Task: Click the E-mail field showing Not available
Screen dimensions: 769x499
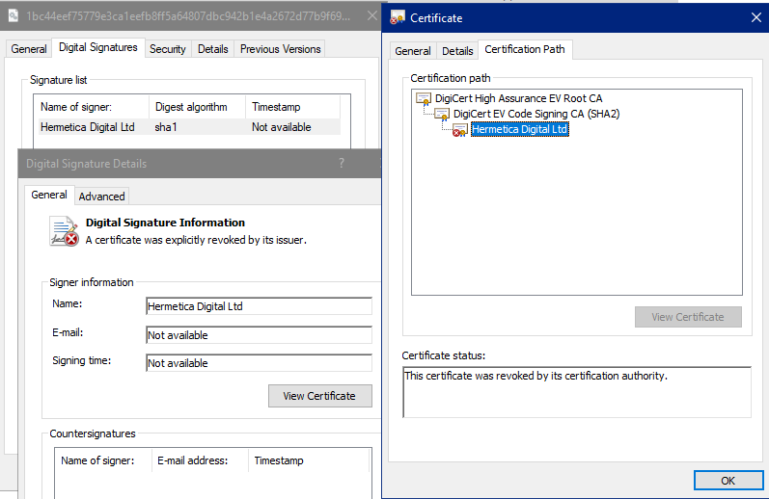Action: [x=259, y=335]
